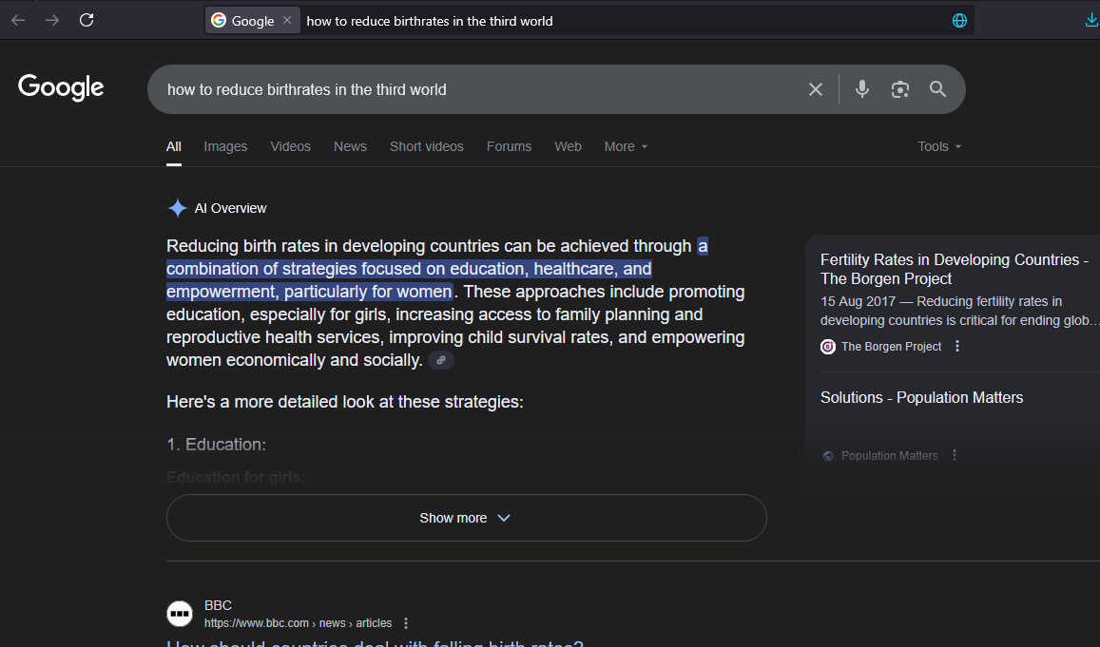Image resolution: width=1100 pixels, height=647 pixels.
Task: Open Solutions - Population Matters link
Action: tap(922, 397)
